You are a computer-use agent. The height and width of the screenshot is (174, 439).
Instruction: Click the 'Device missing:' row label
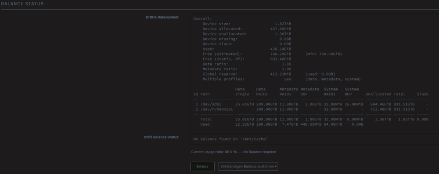point(220,39)
